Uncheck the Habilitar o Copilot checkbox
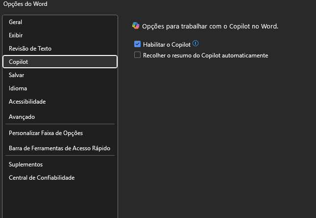This screenshot has height=218, width=316. [x=138, y=44]
